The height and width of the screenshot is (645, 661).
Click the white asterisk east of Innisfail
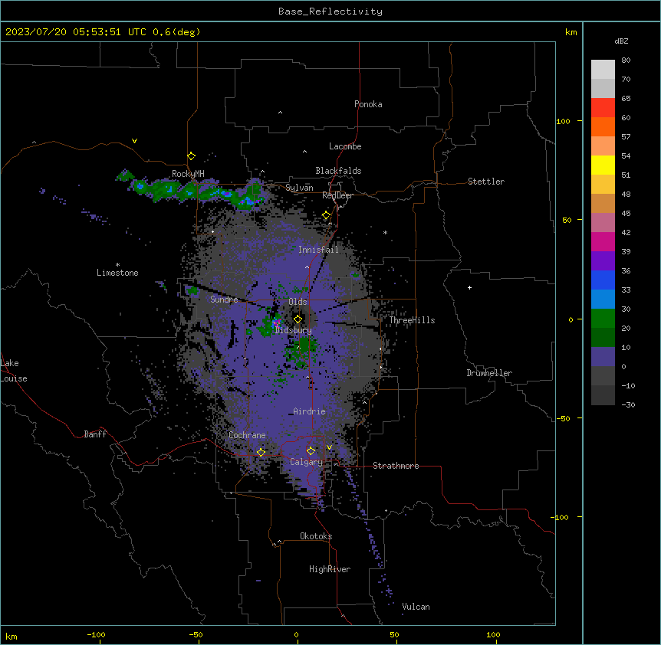385,232
